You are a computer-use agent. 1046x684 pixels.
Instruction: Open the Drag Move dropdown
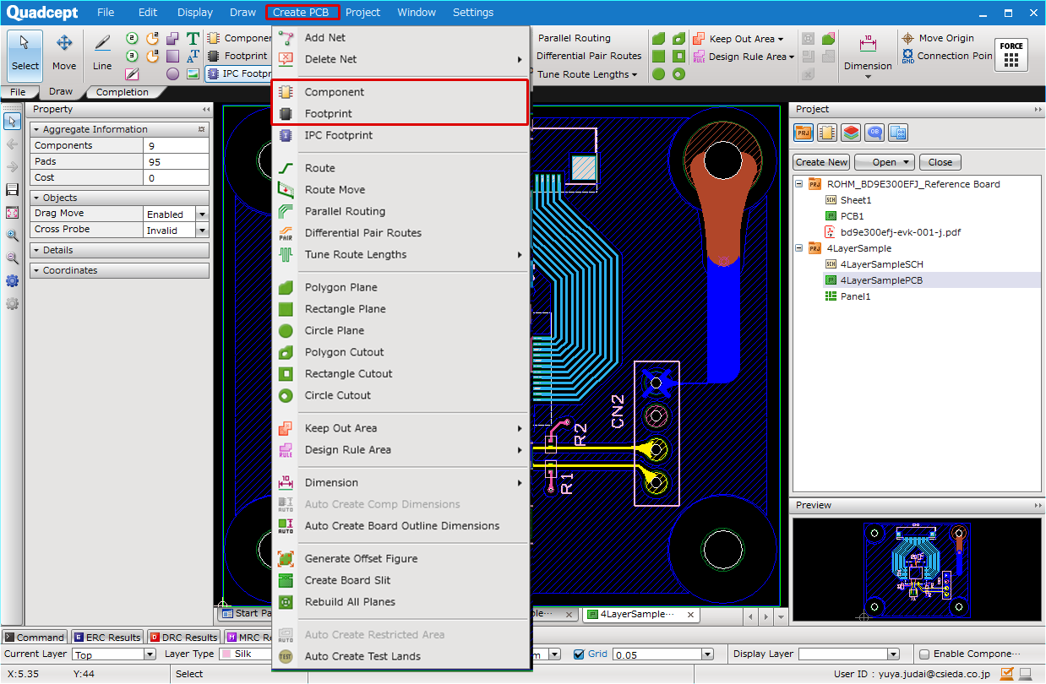tap(202, 214)
